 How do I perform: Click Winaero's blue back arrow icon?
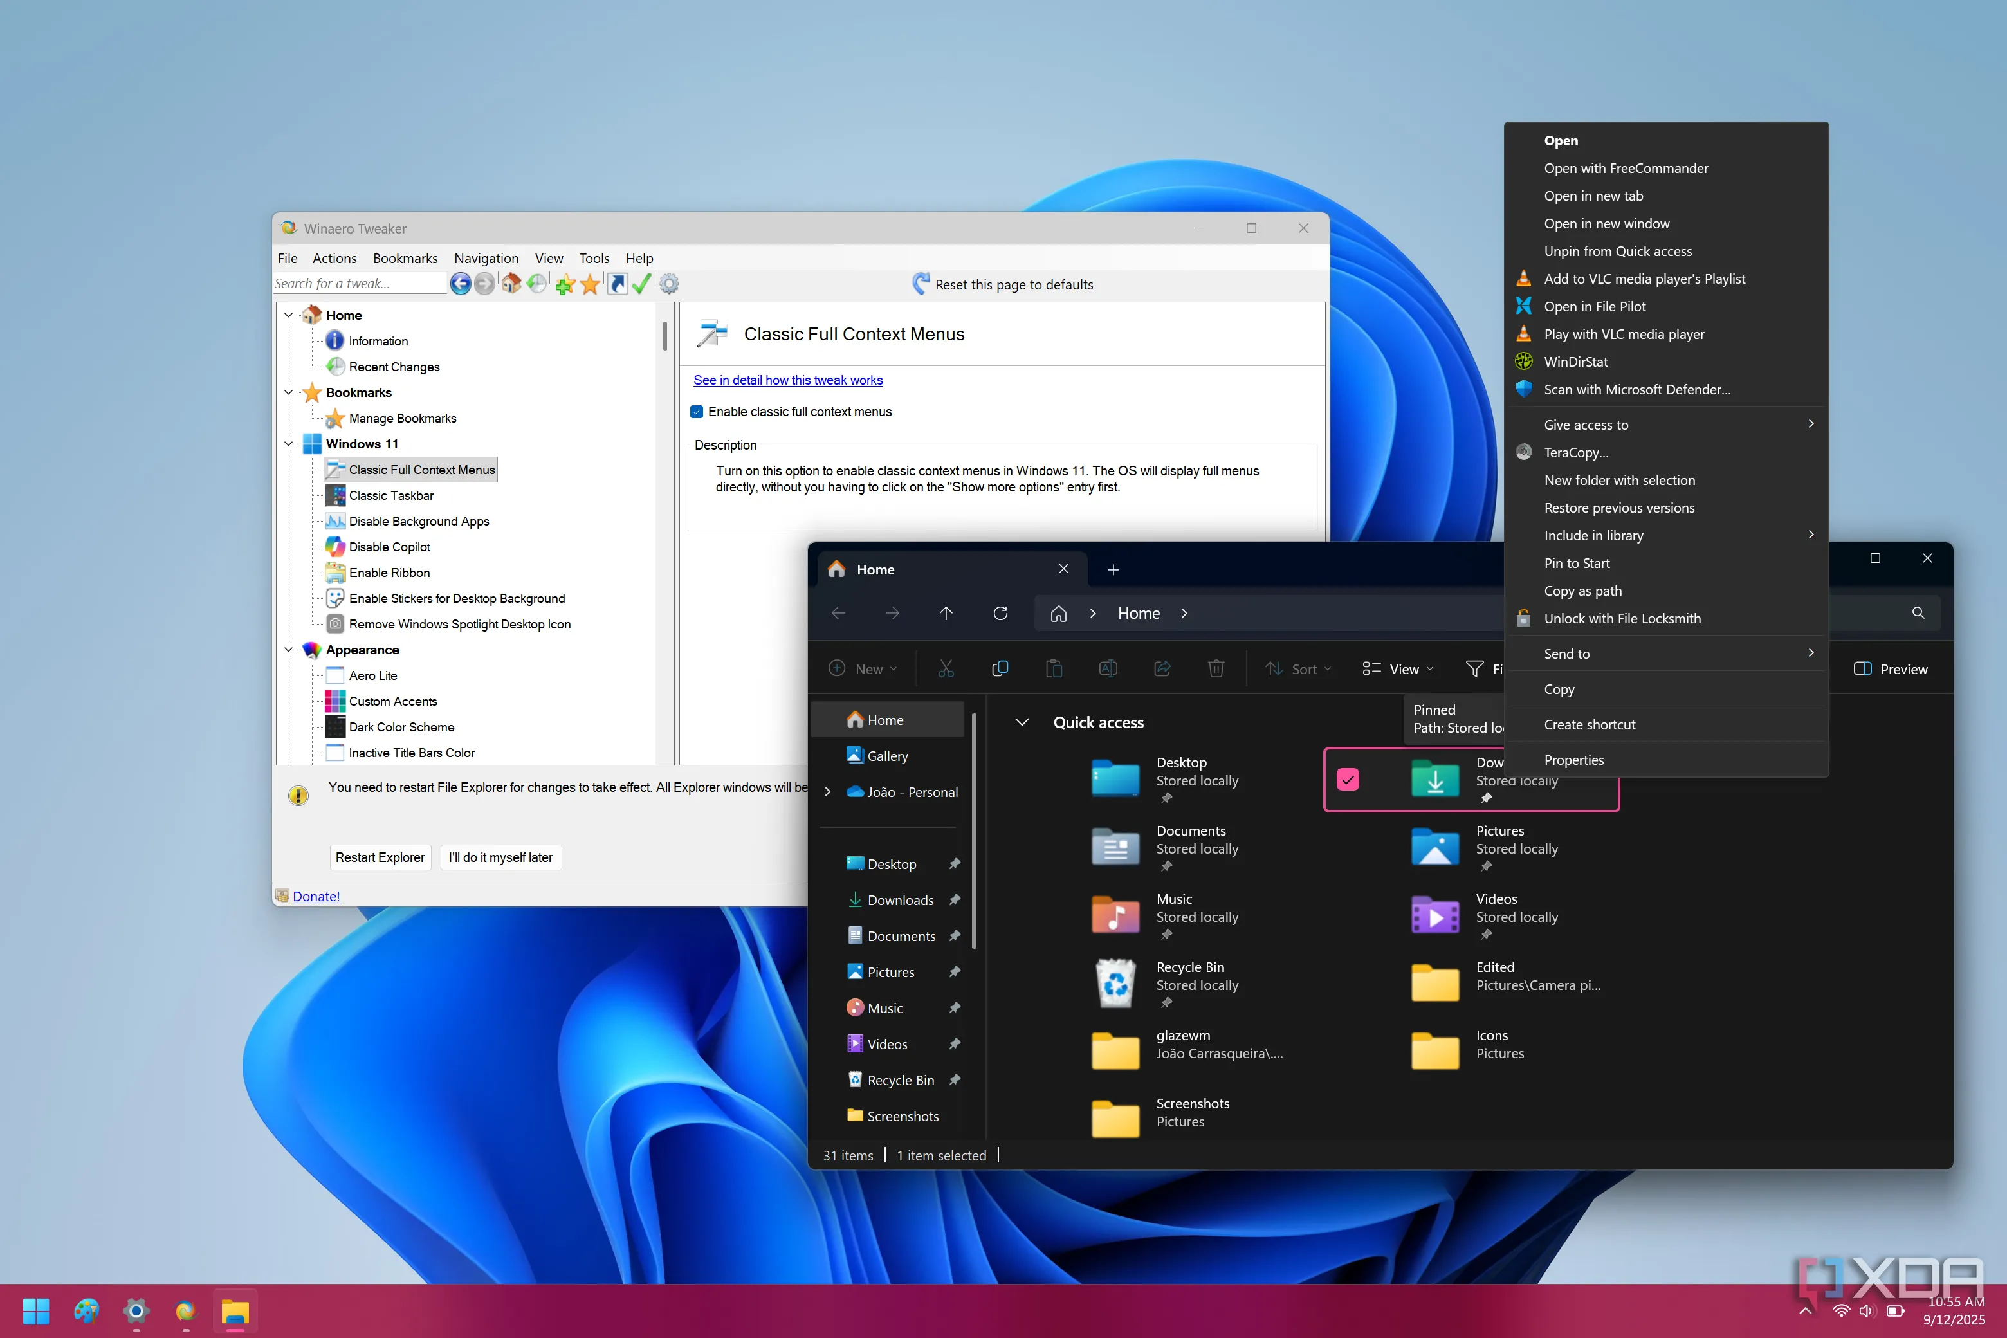(460, 284)
